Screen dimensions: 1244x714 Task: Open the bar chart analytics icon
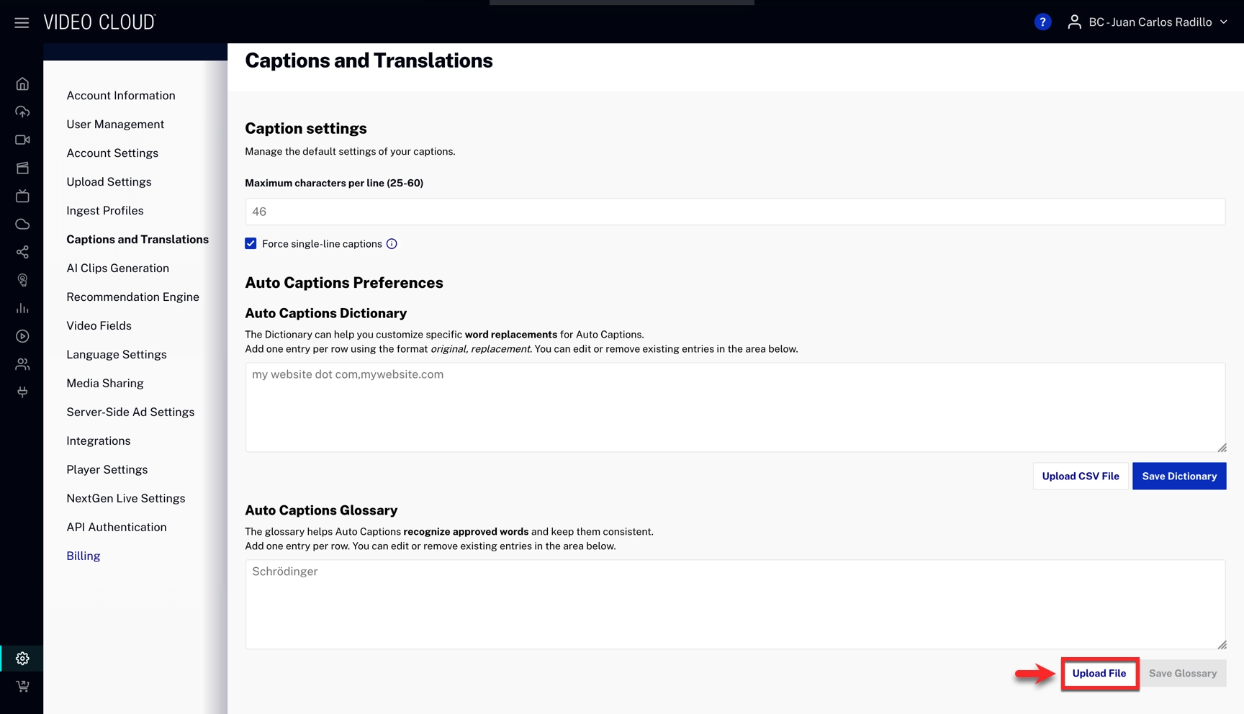22,308
